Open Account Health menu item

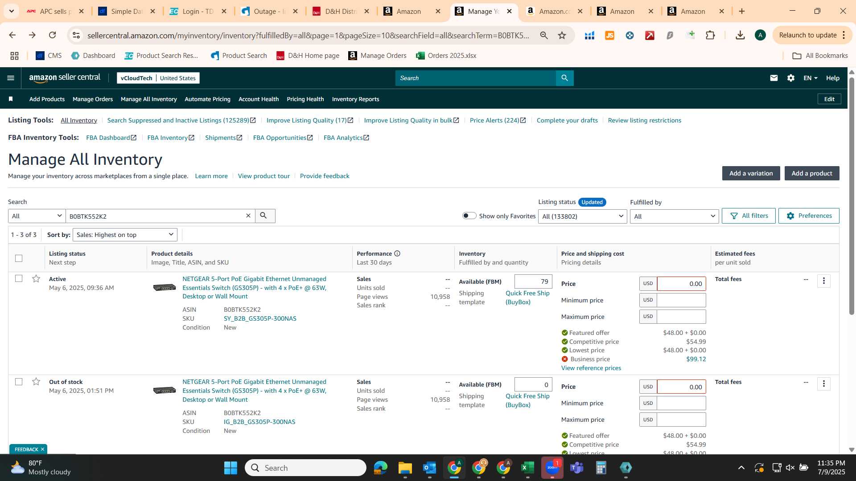tap(259, 99)
